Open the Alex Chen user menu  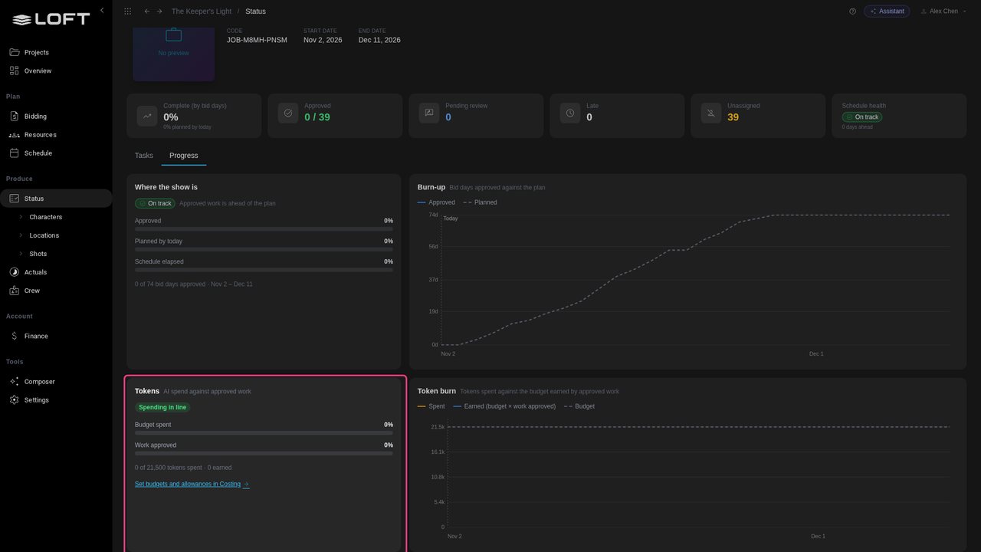click(942, 11)
